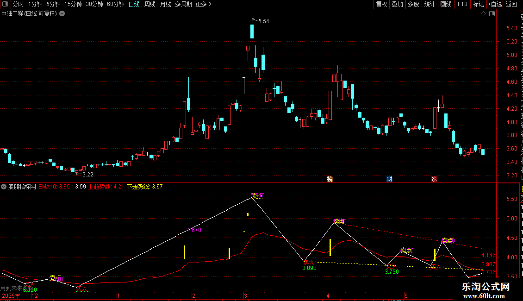Screen dimensions: 523x301
Task: Click the EMA10: 3.65 indicator value
Action: pos(54,187)
